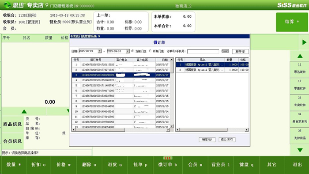Image resolution: width=309 pixels, height=174 pixels.
Task: Click the green right arrow at top right
Action: coord(304,42)
